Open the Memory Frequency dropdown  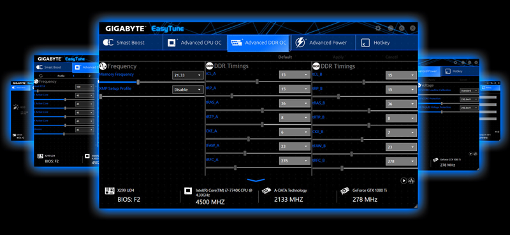tap(187, 75)
